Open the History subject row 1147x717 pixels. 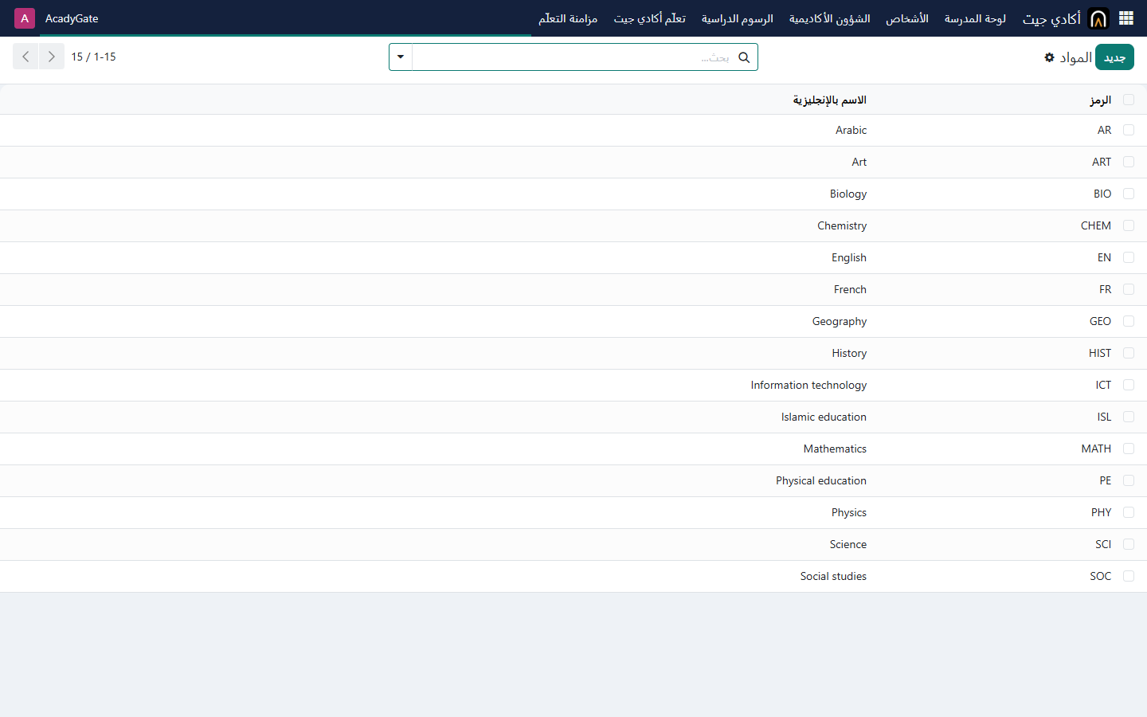(x=573, y=353)
